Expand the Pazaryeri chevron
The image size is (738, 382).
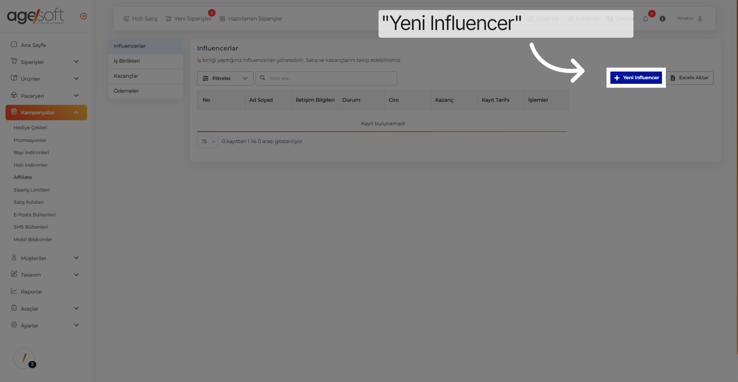[x=76, y=95]
